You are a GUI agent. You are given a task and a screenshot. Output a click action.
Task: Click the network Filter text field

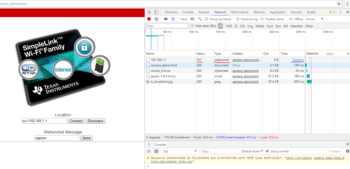coord(167,26)
